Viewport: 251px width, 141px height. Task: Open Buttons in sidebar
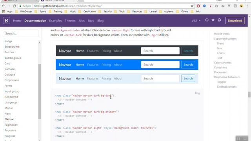point(9,52)
